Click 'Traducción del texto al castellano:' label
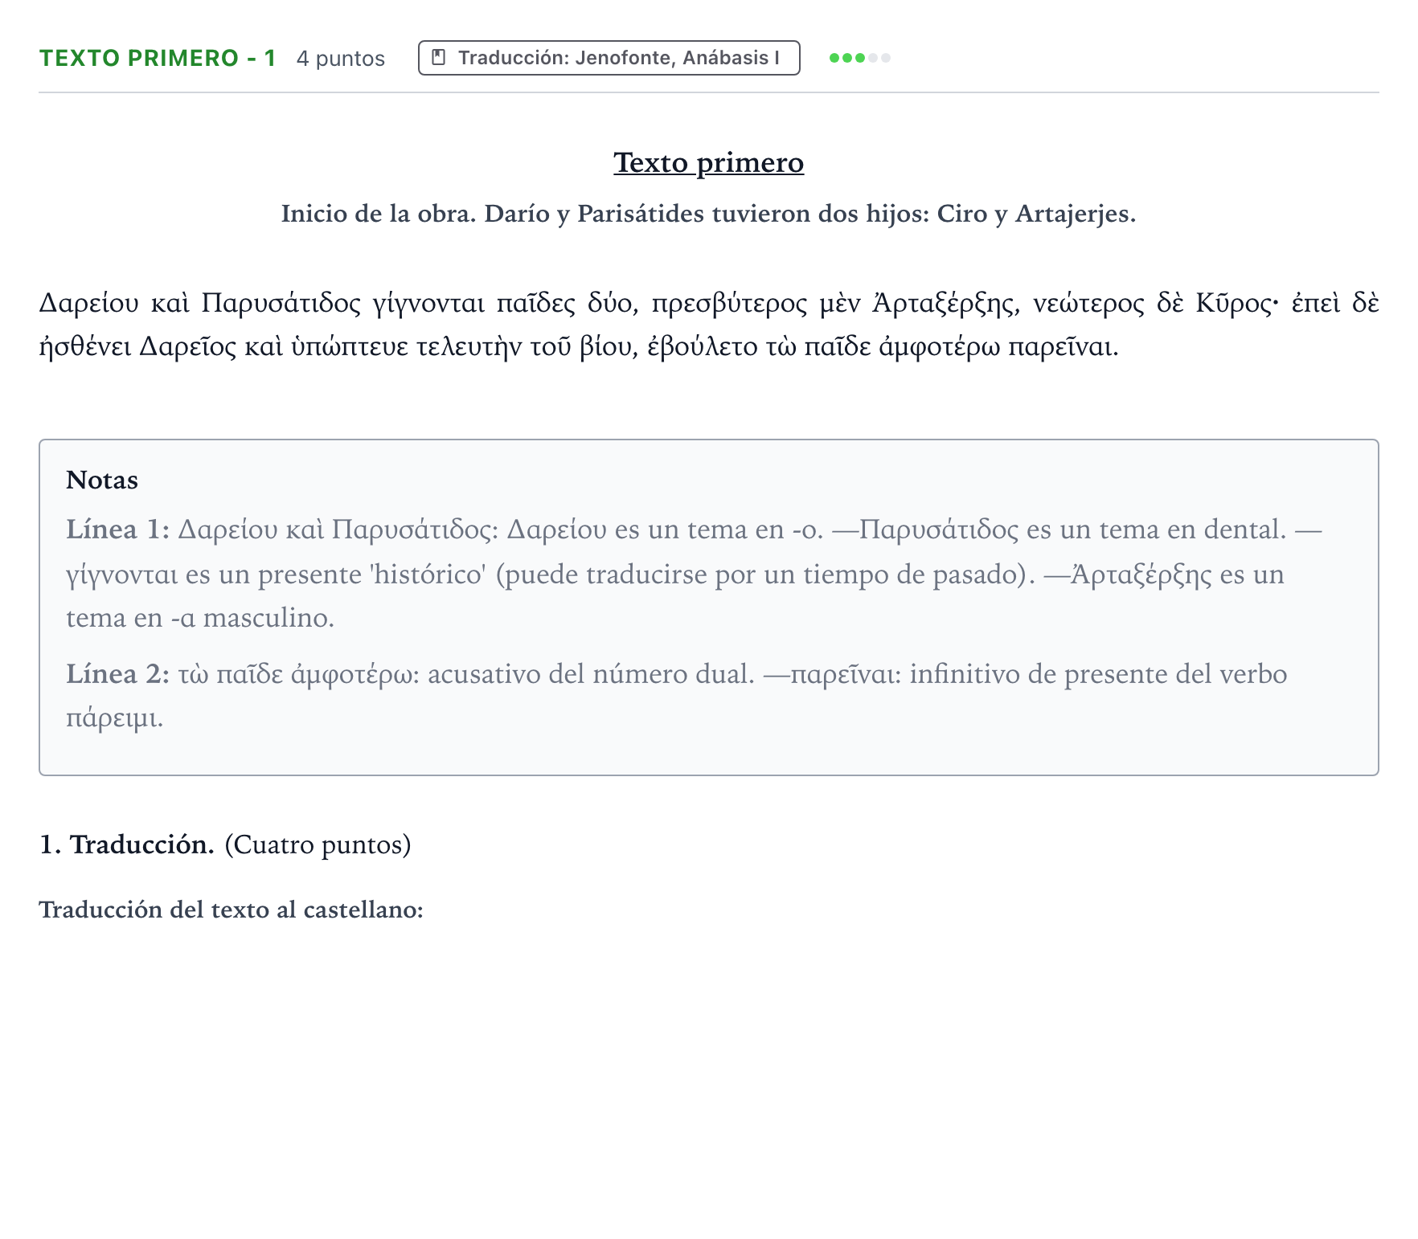The height and width of the screenshot is (1239, 1418). click(x=232, y=910)
